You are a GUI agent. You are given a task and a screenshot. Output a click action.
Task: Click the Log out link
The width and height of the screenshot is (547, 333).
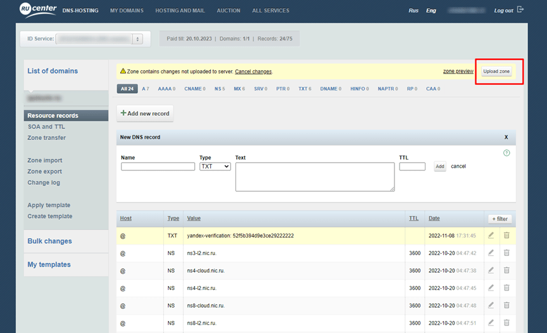[503, 11]
